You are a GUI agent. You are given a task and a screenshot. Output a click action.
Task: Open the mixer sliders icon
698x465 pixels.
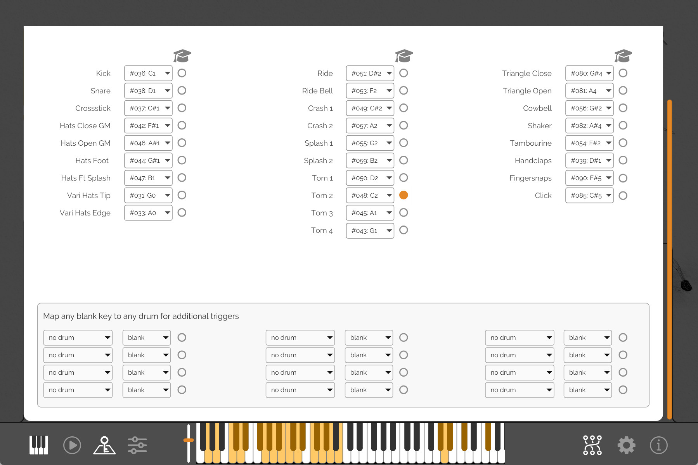click(137, 445)
